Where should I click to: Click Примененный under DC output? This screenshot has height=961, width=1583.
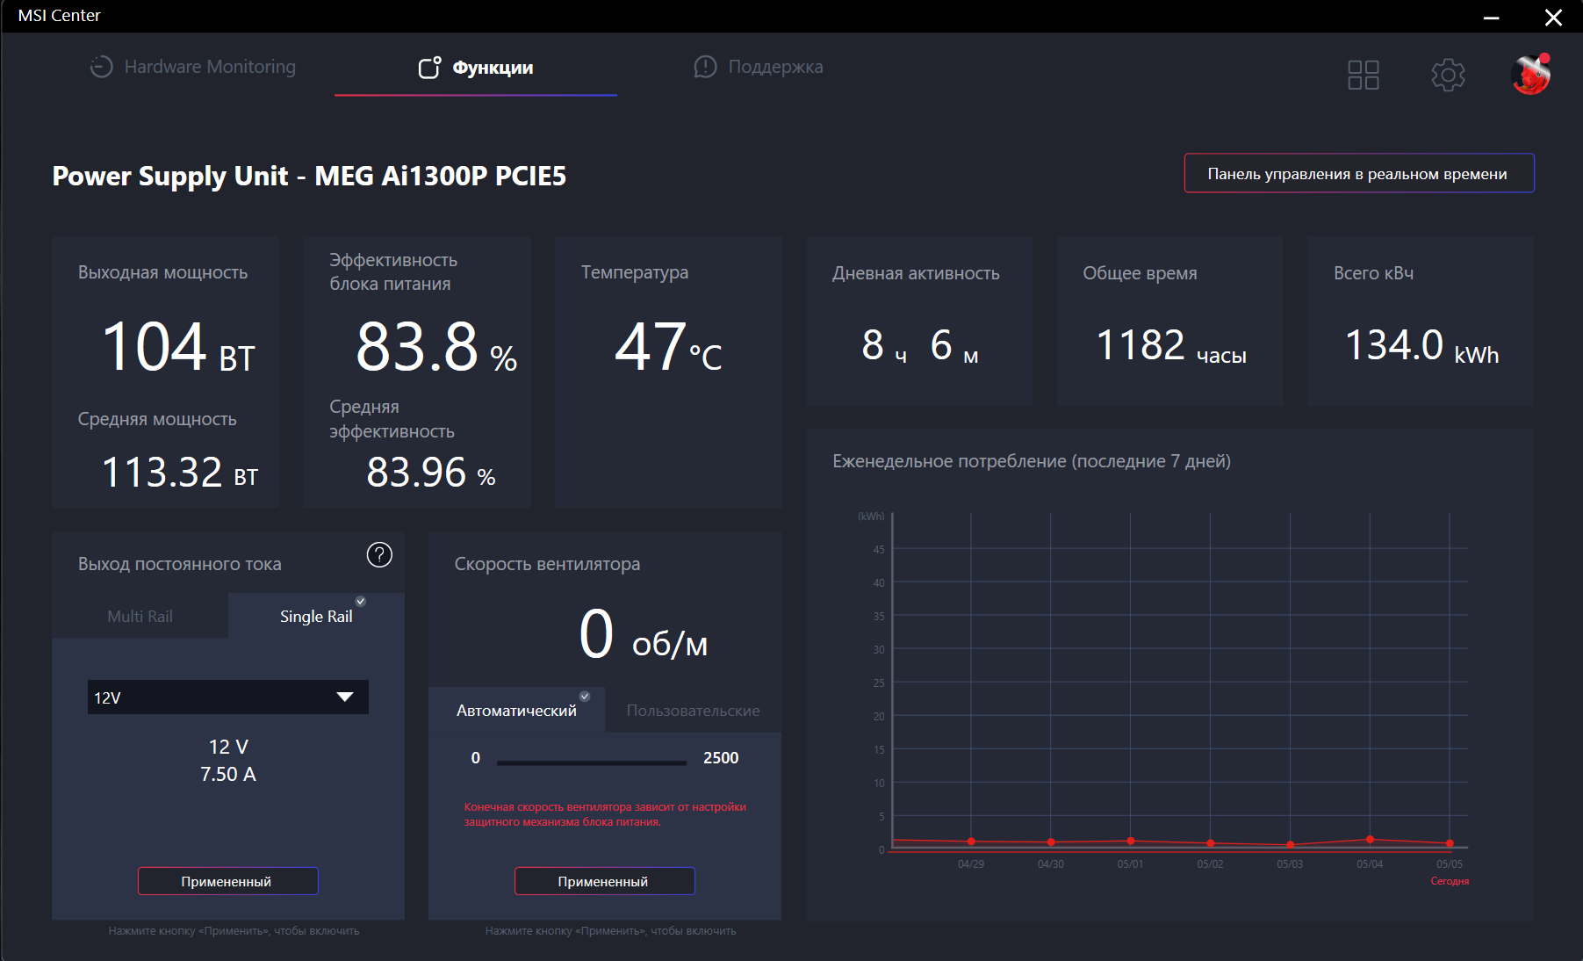[x=227, y=881]
